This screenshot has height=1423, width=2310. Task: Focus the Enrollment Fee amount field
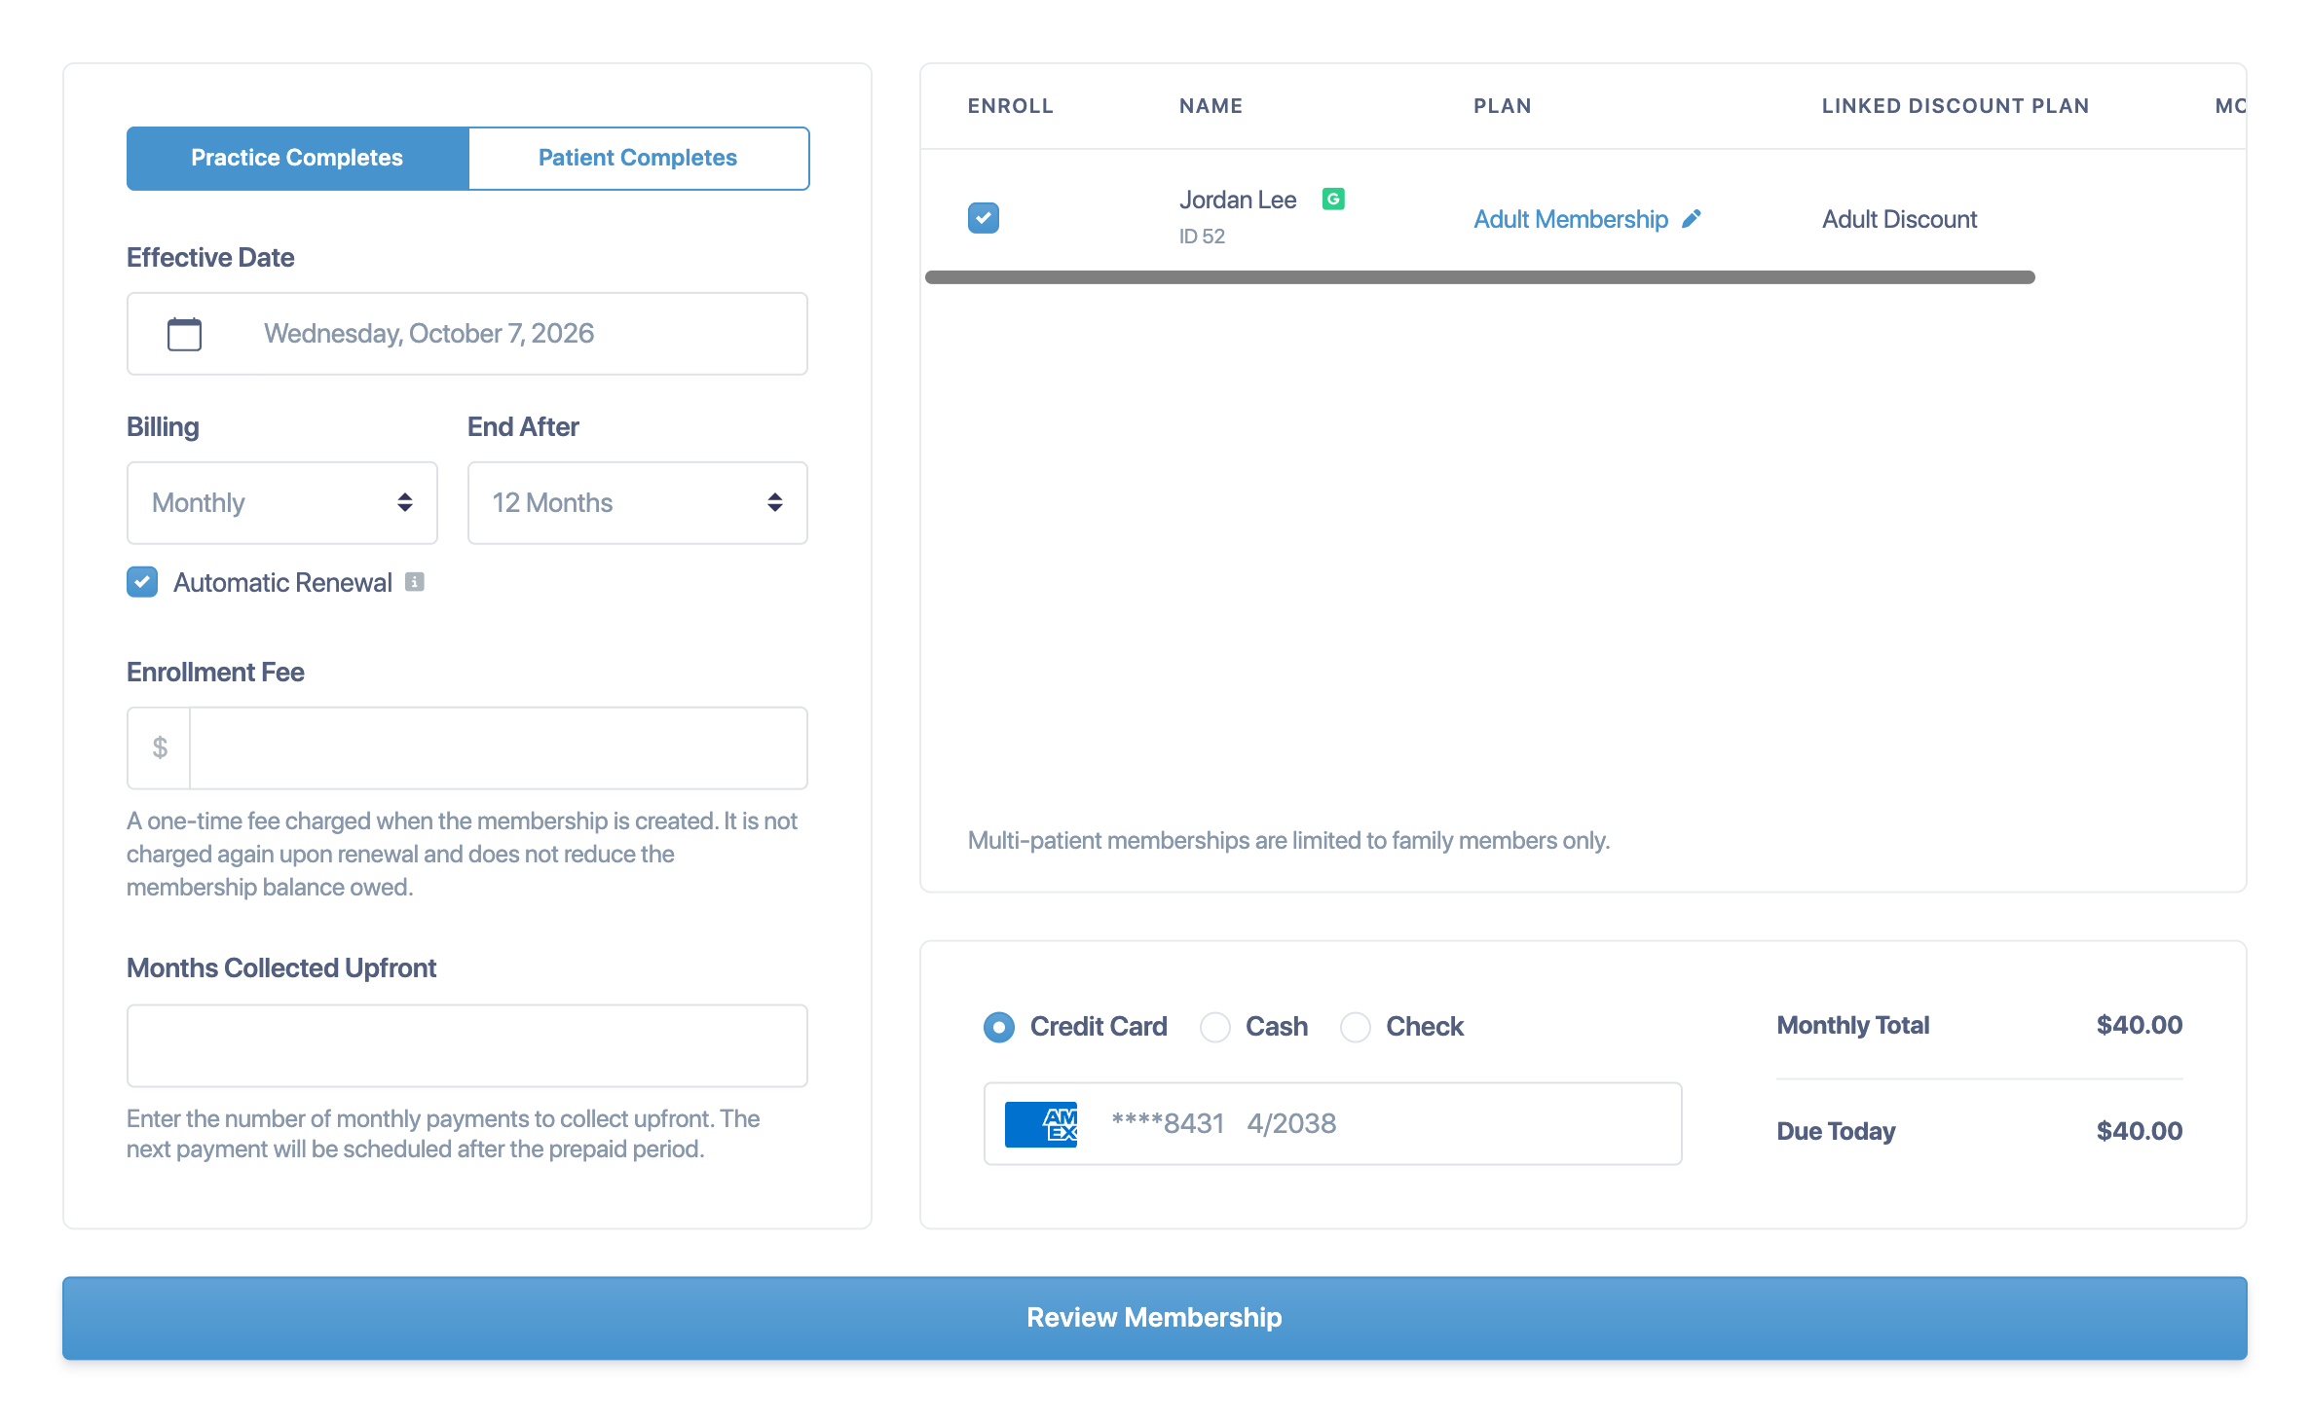[x=499, y=748]
